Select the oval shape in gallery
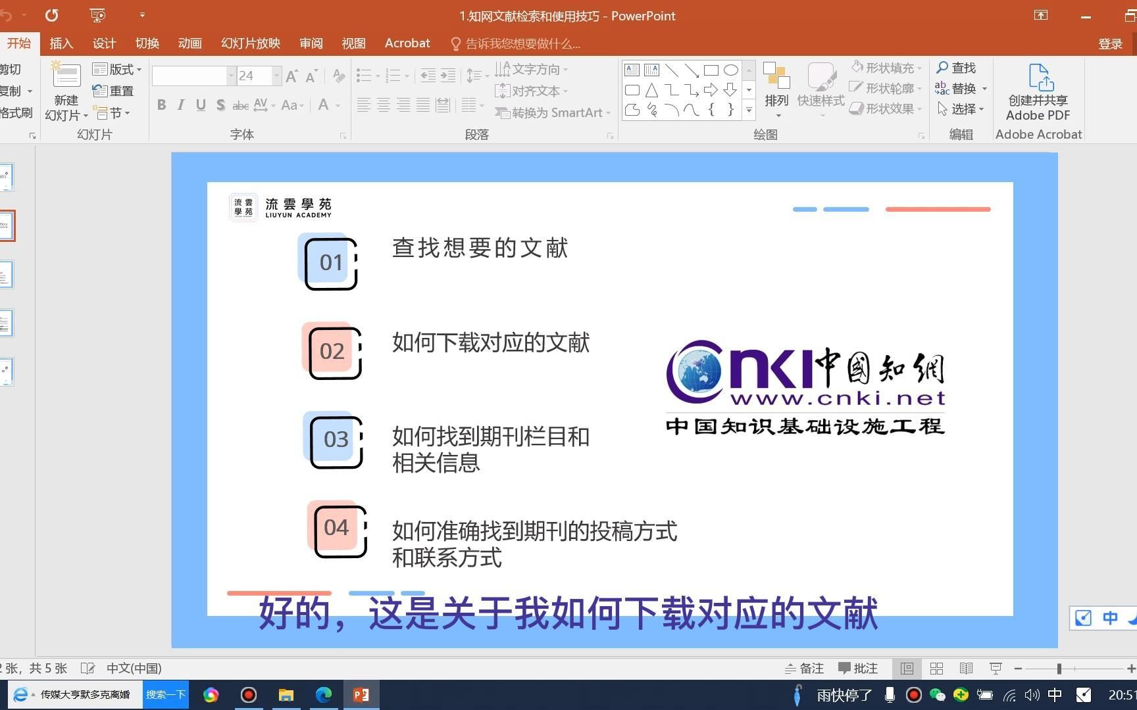The image size is (1137, 710). pos(730,70)
